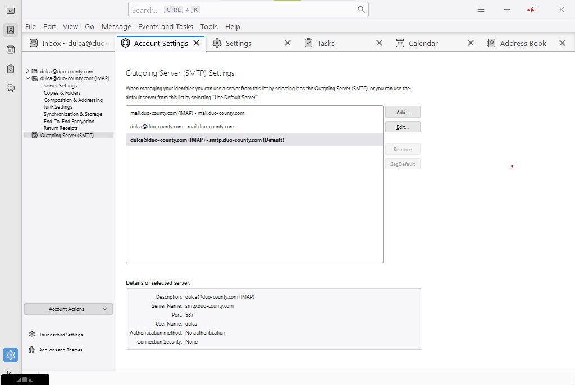
Task: Open Thunderbird Settings link
Action: (x=61, y=335)
